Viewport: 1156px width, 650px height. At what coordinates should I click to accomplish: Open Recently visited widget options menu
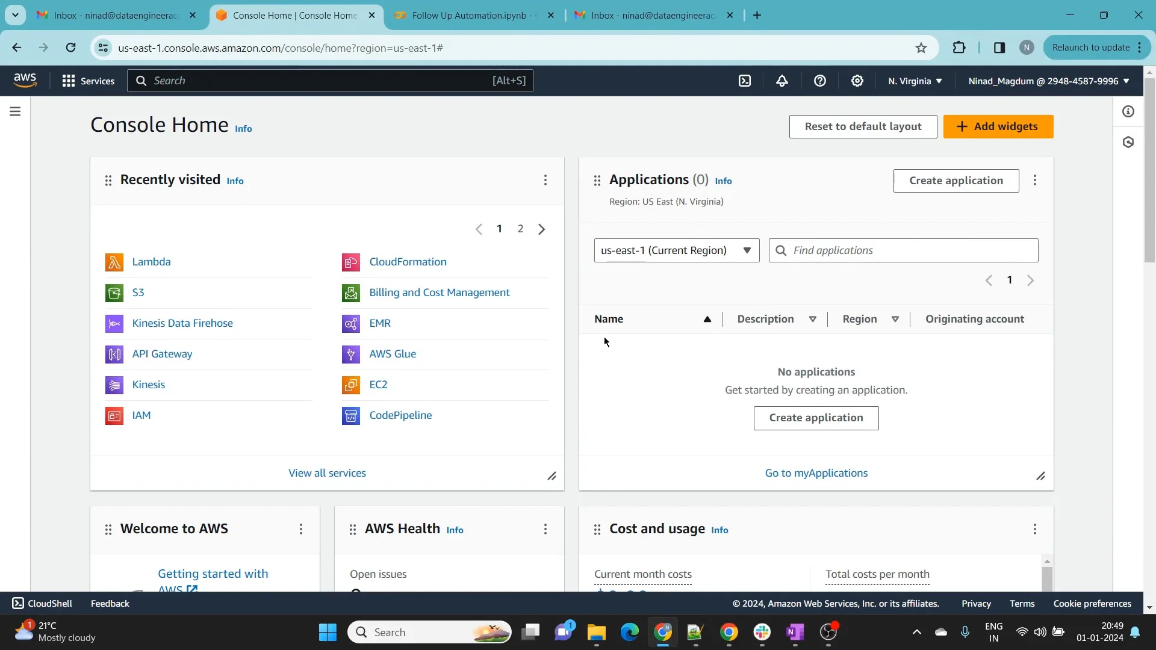545,180
